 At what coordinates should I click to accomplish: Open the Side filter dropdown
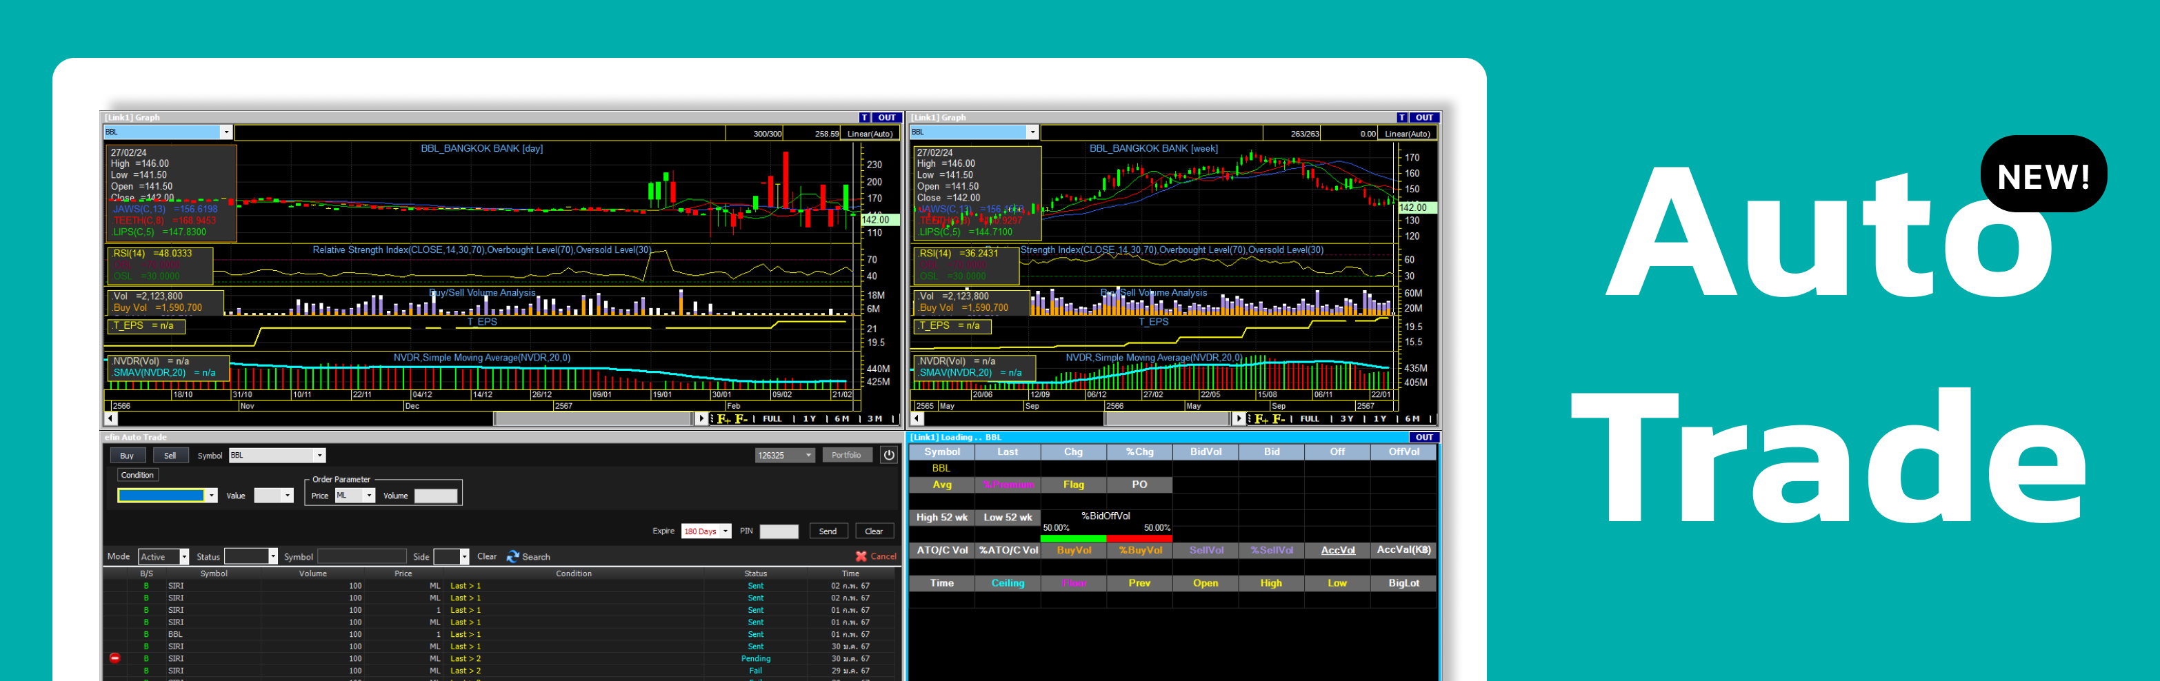(465, 557)
